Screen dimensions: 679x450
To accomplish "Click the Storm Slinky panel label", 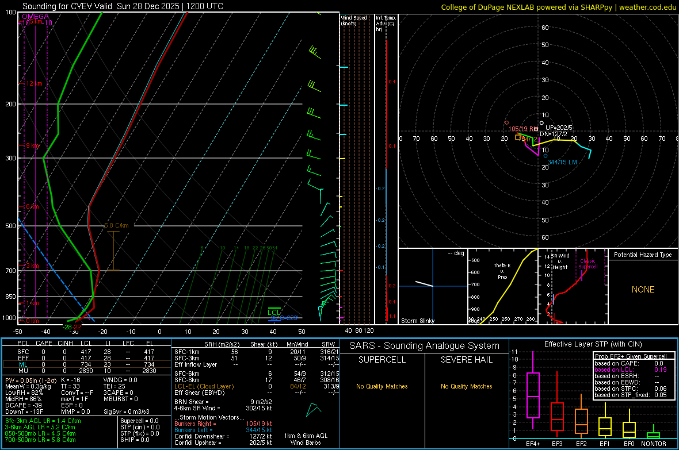I will coord(417,321).
